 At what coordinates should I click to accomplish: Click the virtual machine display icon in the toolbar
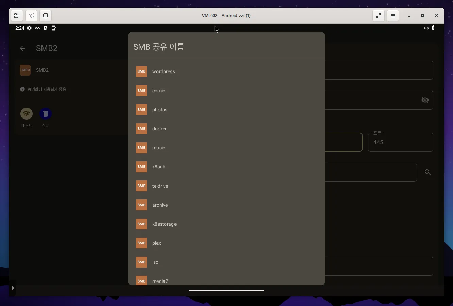tap(46, 16)
